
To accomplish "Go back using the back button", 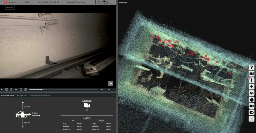I will point(10,7).
